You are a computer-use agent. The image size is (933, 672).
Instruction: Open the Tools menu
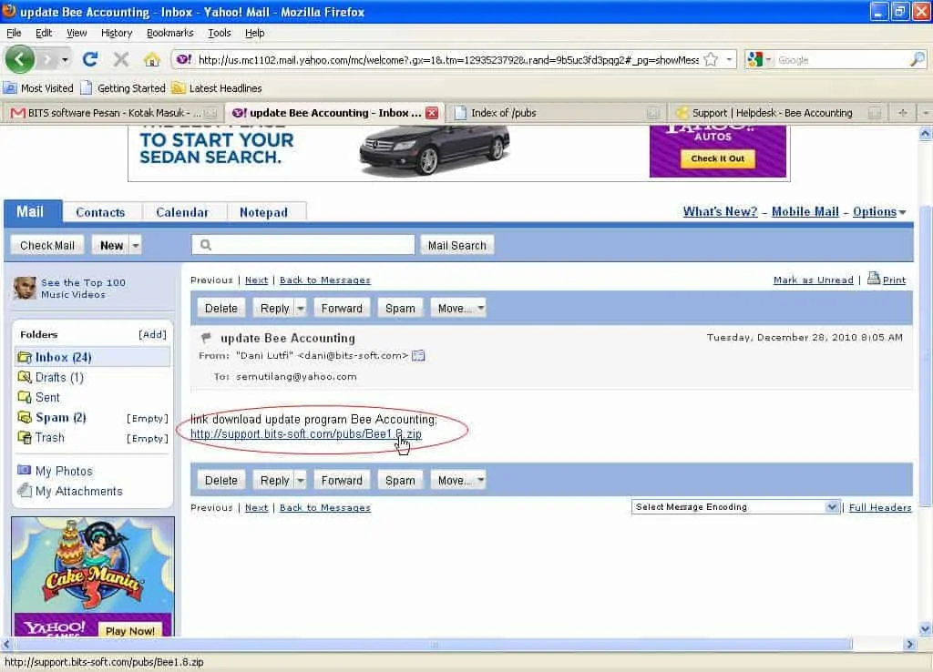pyautogui.click(x=219, y=33)
